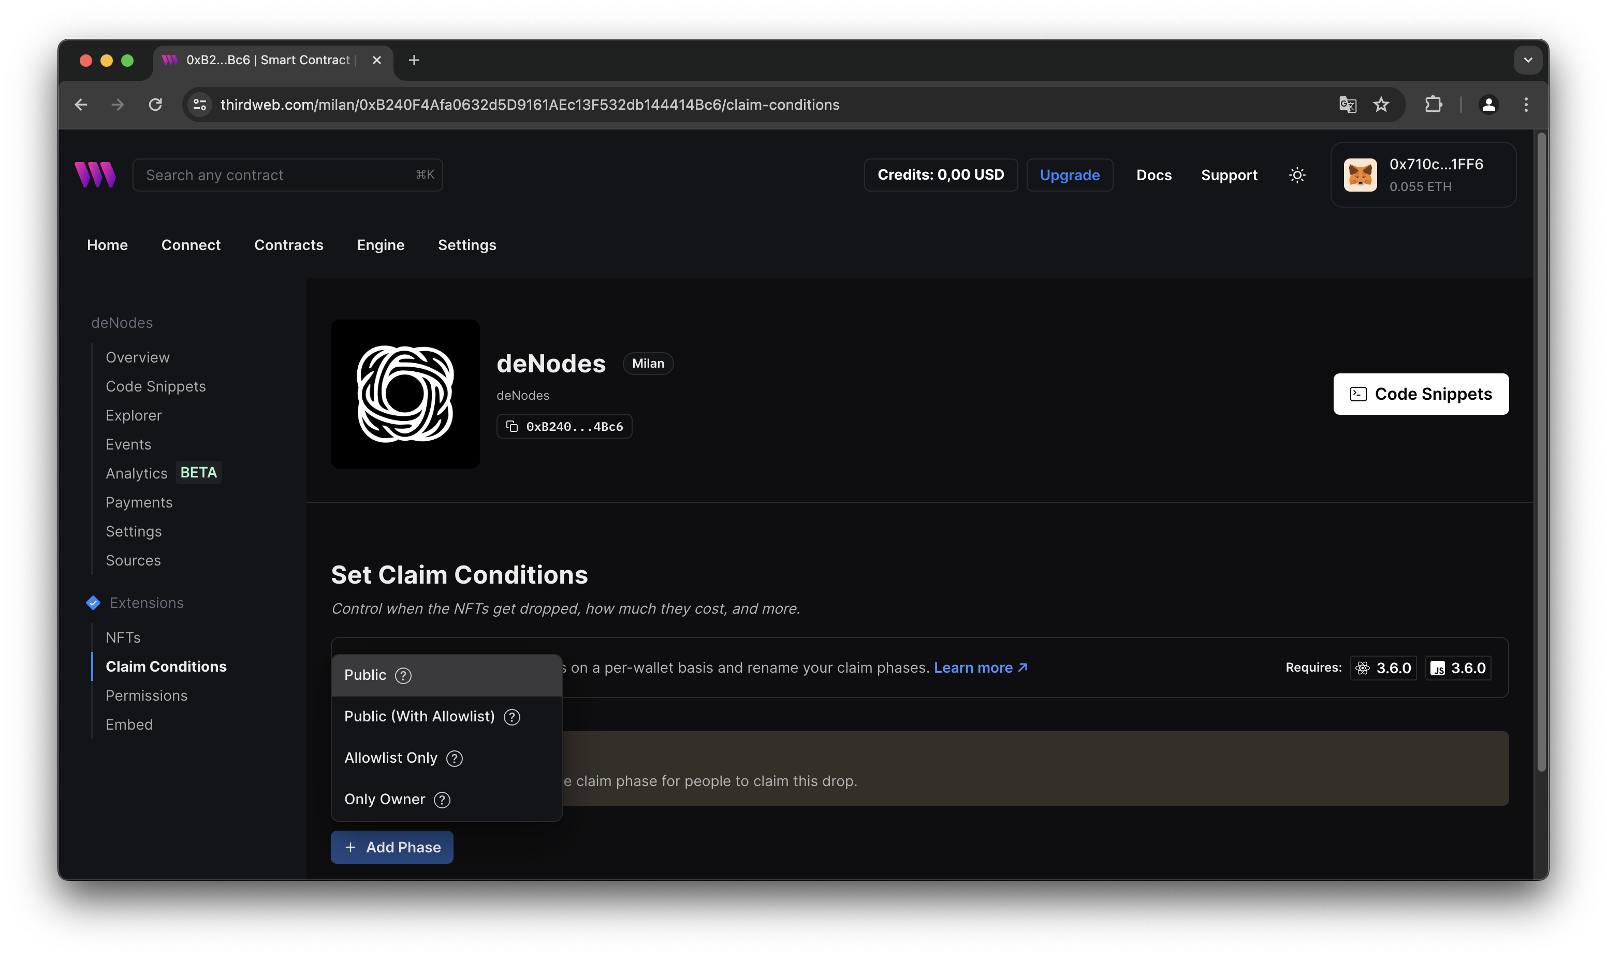Open Analytics BETA in the sidebar
The image size is (1607, 957).
pyautogui.click(x=163, y=473)
